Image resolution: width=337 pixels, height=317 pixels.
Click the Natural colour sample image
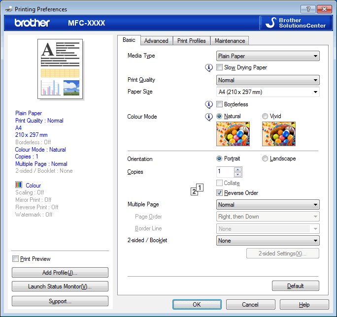[233, 134]
